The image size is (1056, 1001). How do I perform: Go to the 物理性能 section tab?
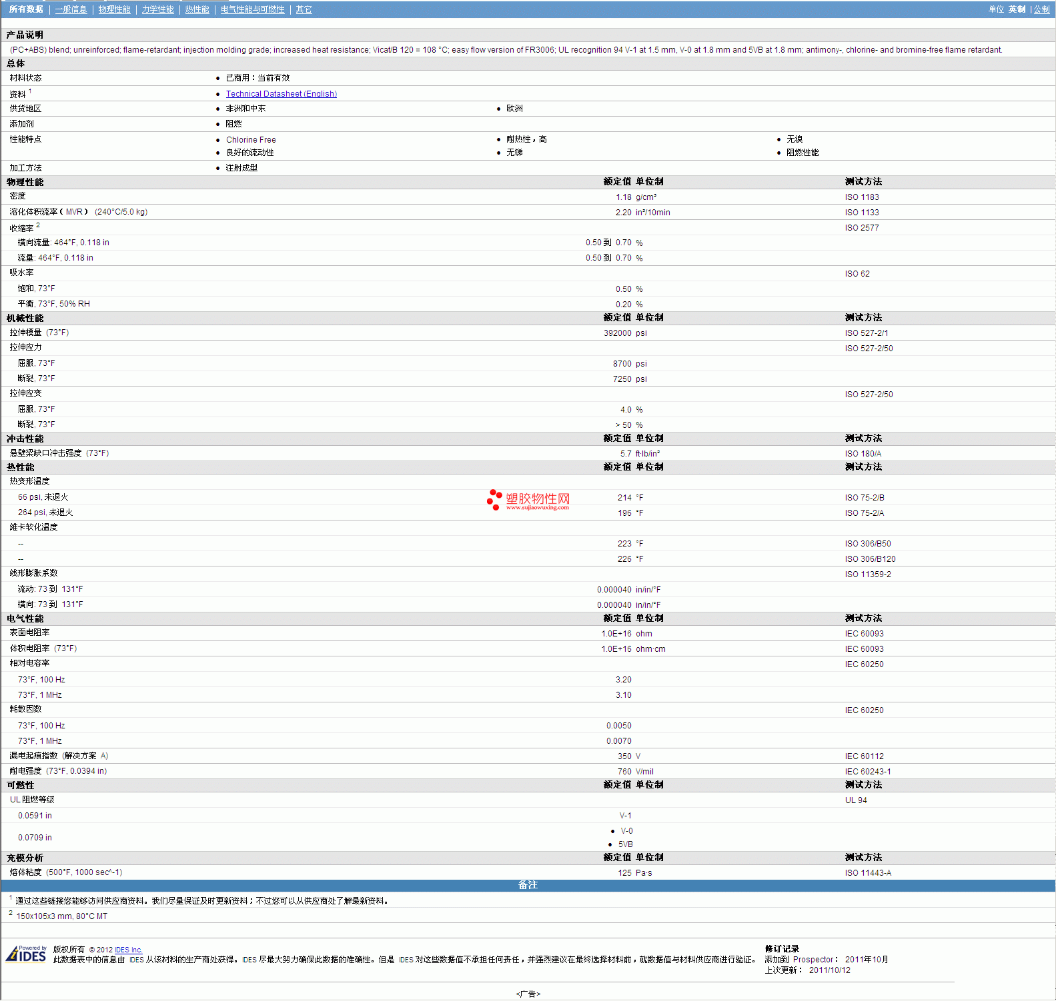click(114, 9)
